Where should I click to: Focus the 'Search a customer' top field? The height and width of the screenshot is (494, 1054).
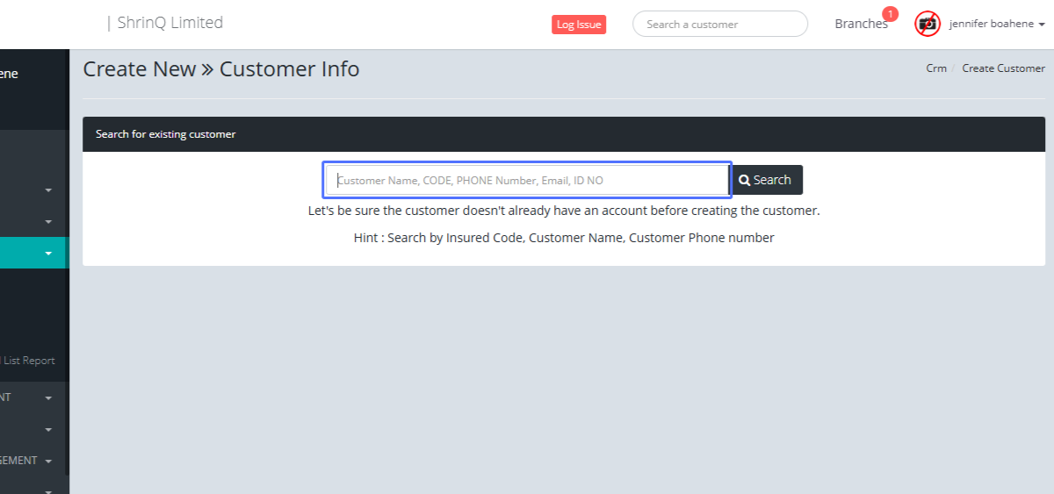pos(719,25)
